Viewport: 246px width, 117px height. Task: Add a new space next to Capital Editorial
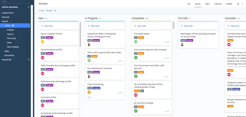pyautogui.click(x=29, y=7)
